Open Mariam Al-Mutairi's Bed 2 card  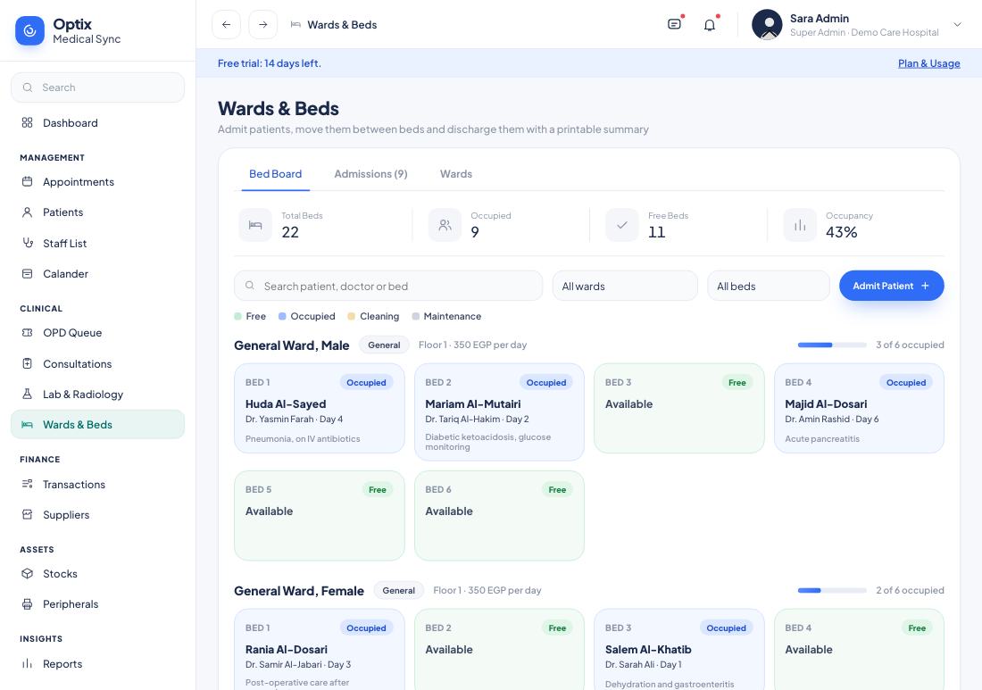tap(499, 412)
